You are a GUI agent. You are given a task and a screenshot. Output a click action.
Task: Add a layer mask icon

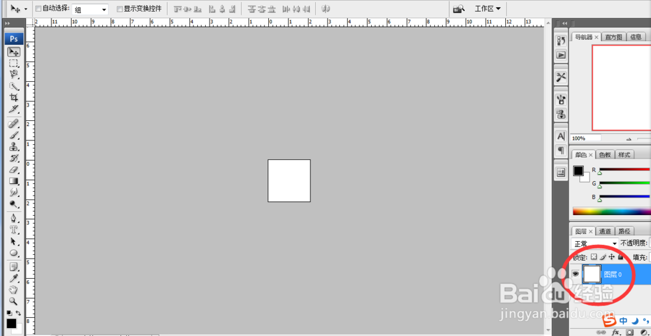click(x=630, y=332)
